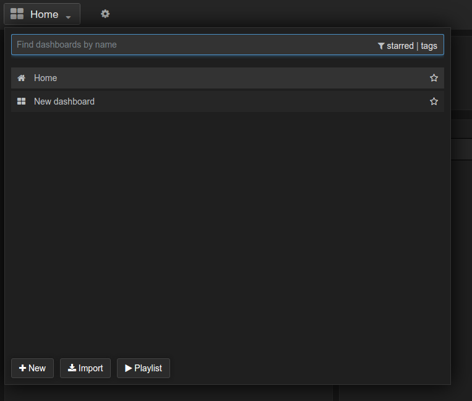The width and height of the screenshot is (472, 401).
Task: Click the filter funnel icon
Action: tap(381, 46)
